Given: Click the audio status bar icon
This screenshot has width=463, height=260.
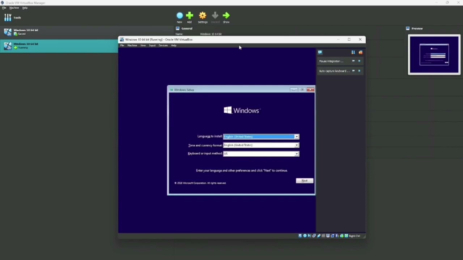Looking at the screenshot, I should pos(310,236).
